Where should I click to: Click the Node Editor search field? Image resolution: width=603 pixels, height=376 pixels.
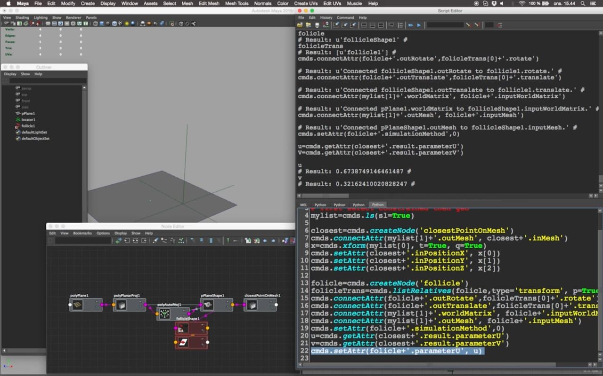83,240
